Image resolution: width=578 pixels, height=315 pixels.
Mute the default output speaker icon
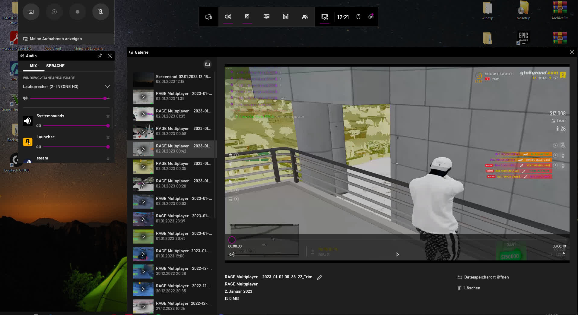[25, 98]
